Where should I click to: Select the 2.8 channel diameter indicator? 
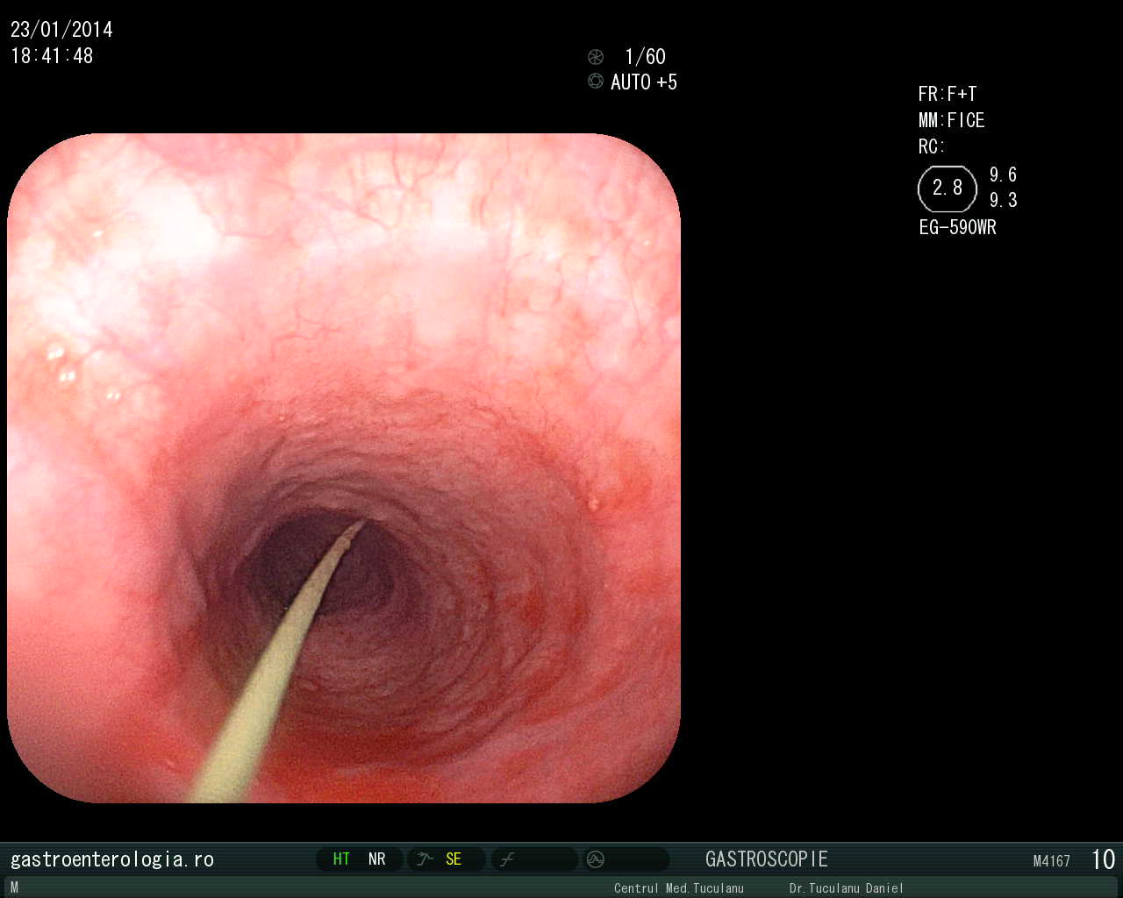tap(948, 189)
